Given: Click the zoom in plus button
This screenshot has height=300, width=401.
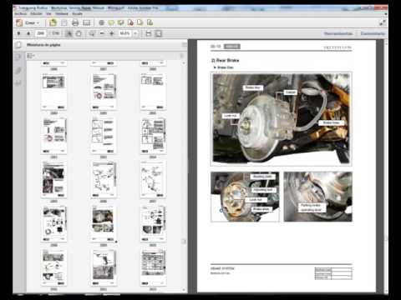Looking at the screenshot, I should pos(112,33).
